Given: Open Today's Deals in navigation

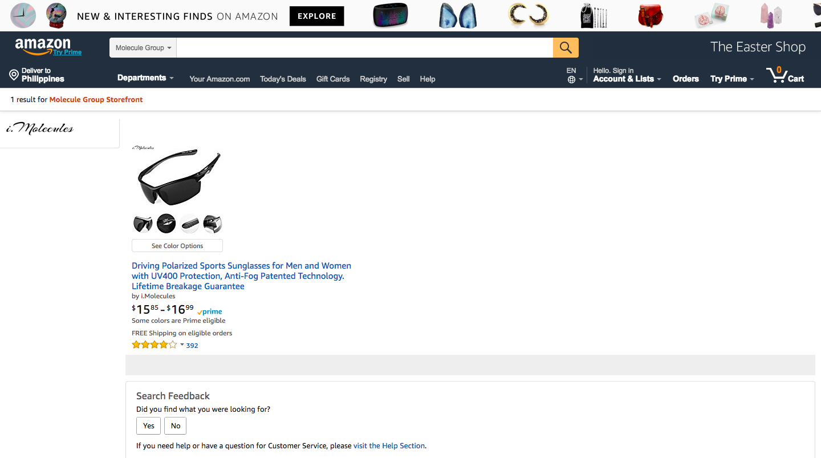Looking at the screenshot, I should point(283,79).
